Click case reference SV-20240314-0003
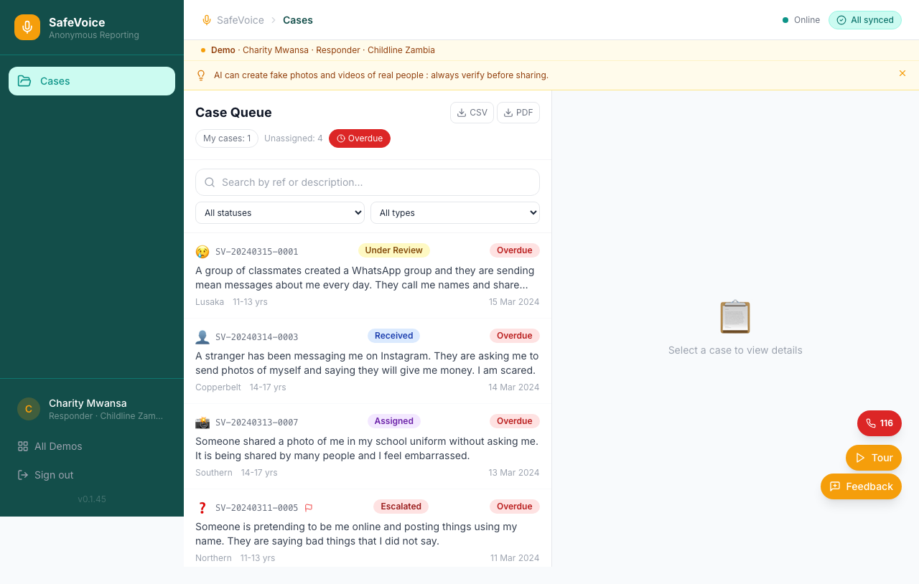Image resolution: width=919 pixels, height=584 pixels. tap(257, 337)
